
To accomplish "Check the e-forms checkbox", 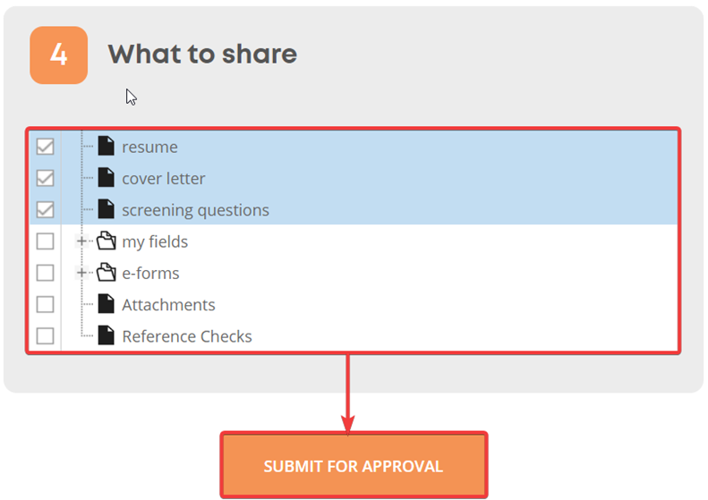I will click(45, 273).
